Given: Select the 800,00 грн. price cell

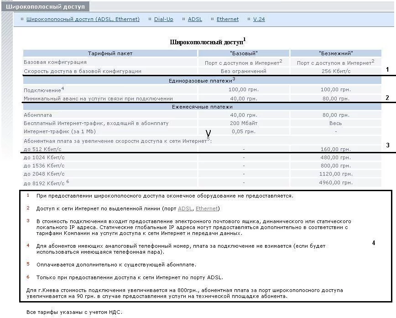Looking at the screenshot, I should click(336, 166).
